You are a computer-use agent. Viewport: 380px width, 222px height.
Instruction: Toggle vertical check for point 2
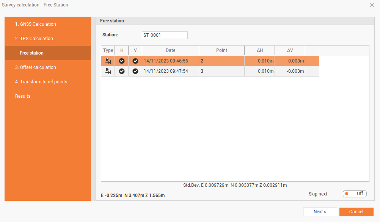click(x=135, y=61)
